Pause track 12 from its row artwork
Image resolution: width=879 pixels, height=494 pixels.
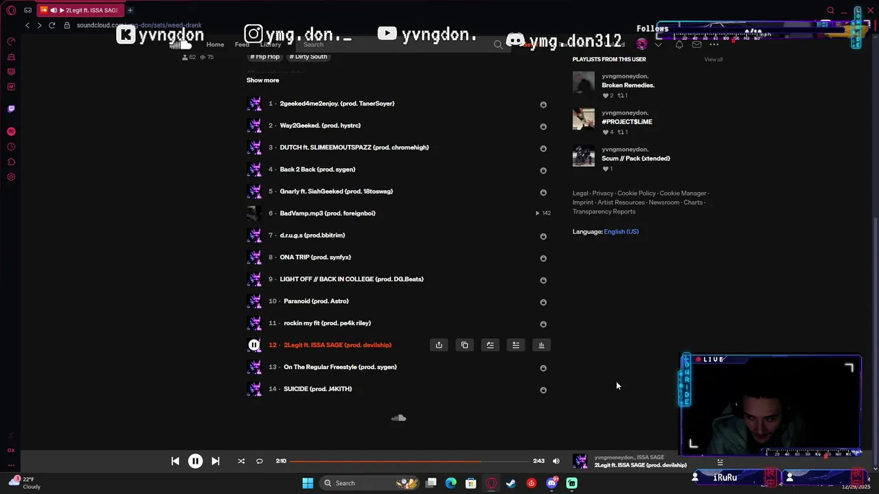254,345
